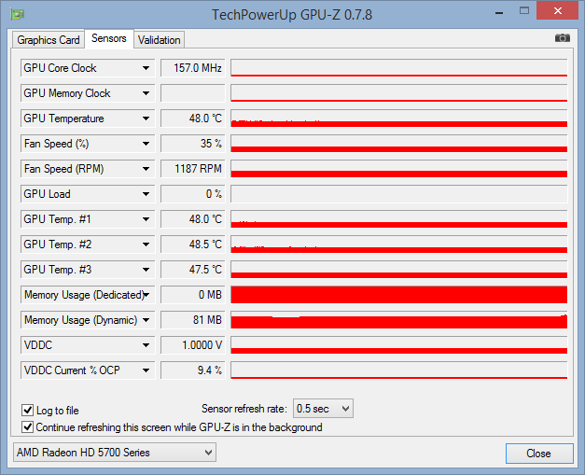Viewport: 585px width, 475px height.
Task: Click the GPU Load history graph
Action: (x=398, y=194)
